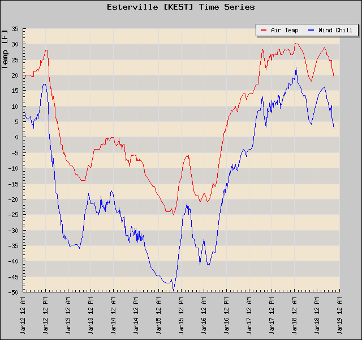
Task: Click the x-axis label 'Jan14 12 AM'
Action: click(x=113, y=316)
